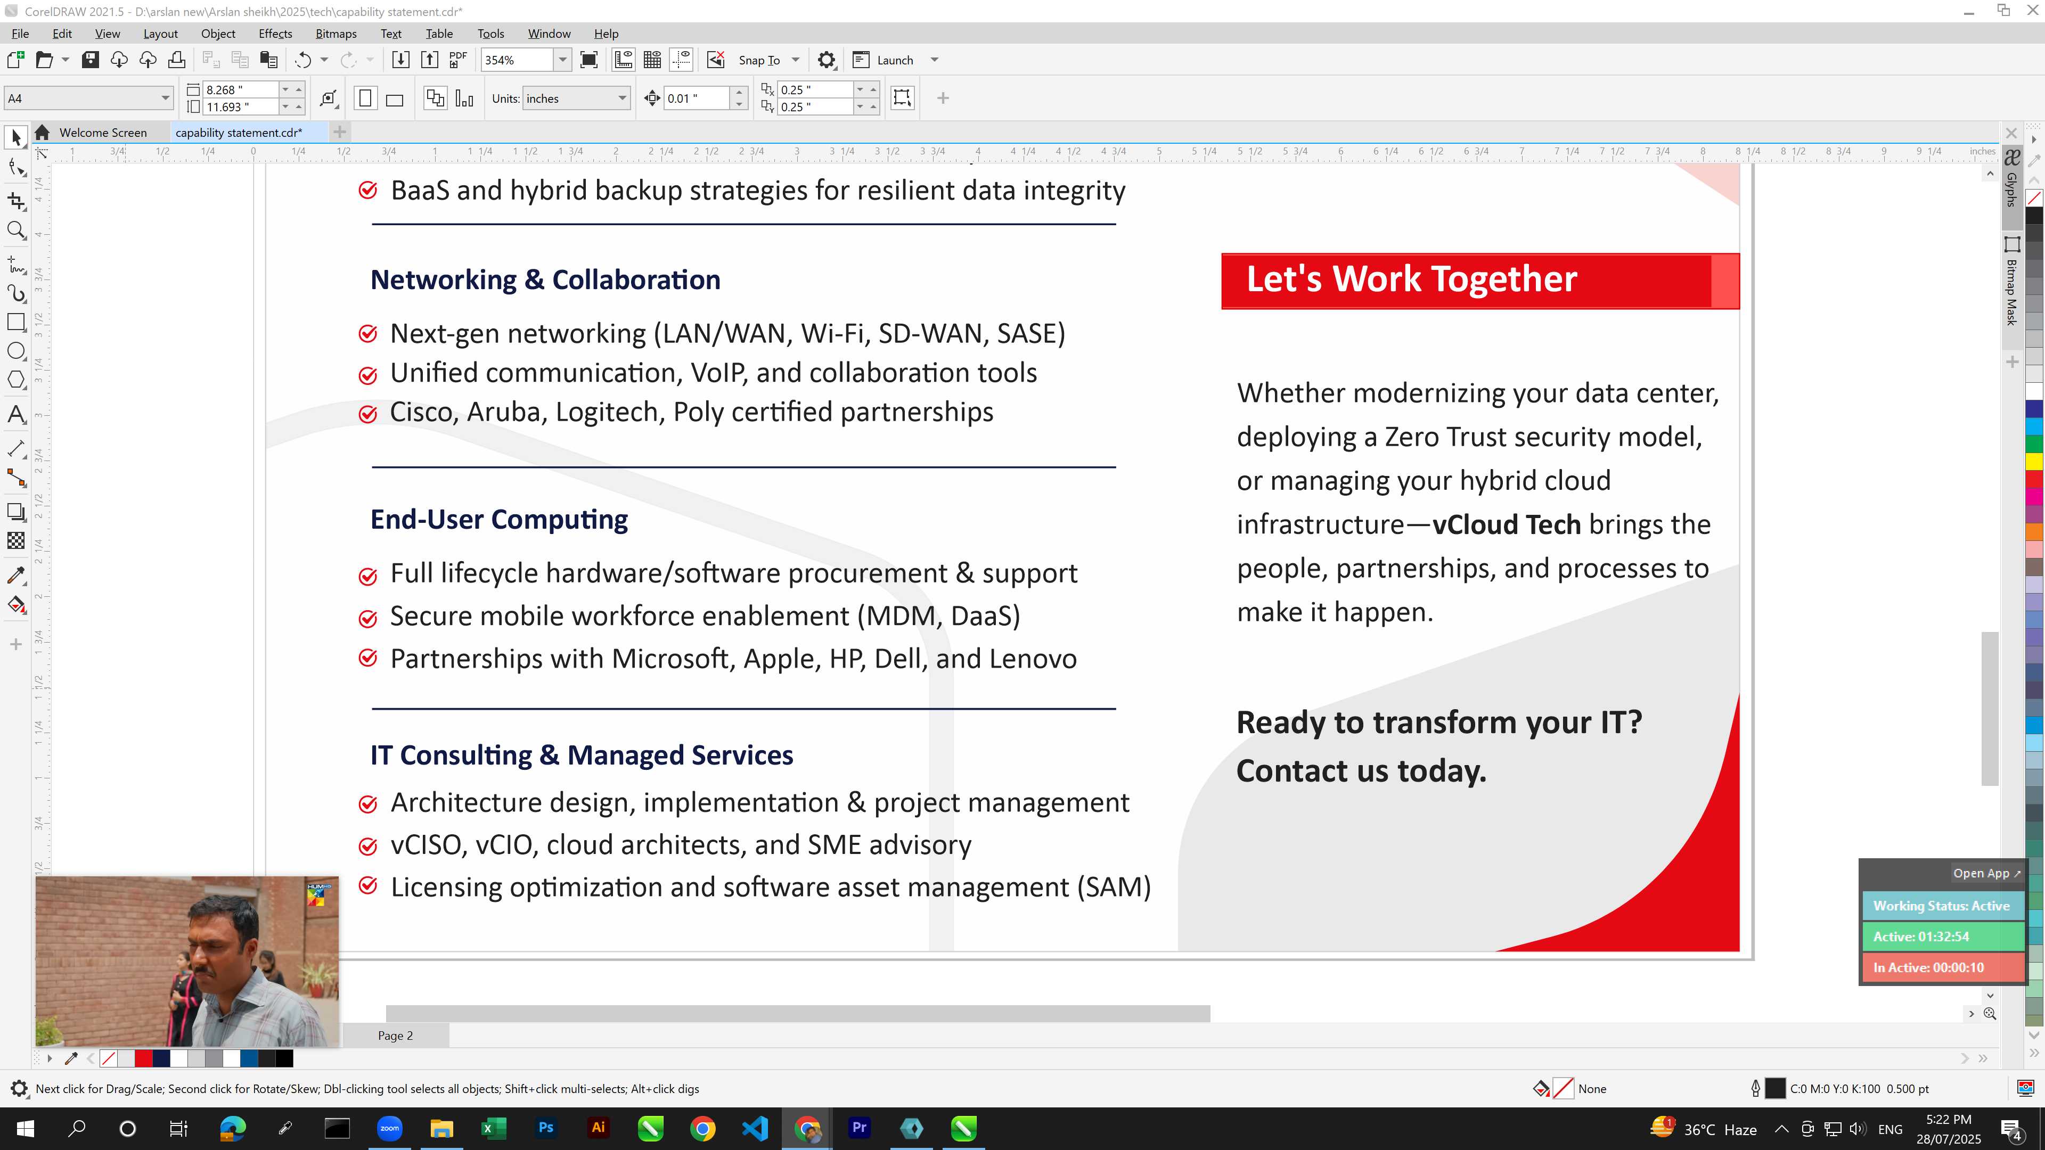Select the Interactive Fill tool

(x=16, y=605)
